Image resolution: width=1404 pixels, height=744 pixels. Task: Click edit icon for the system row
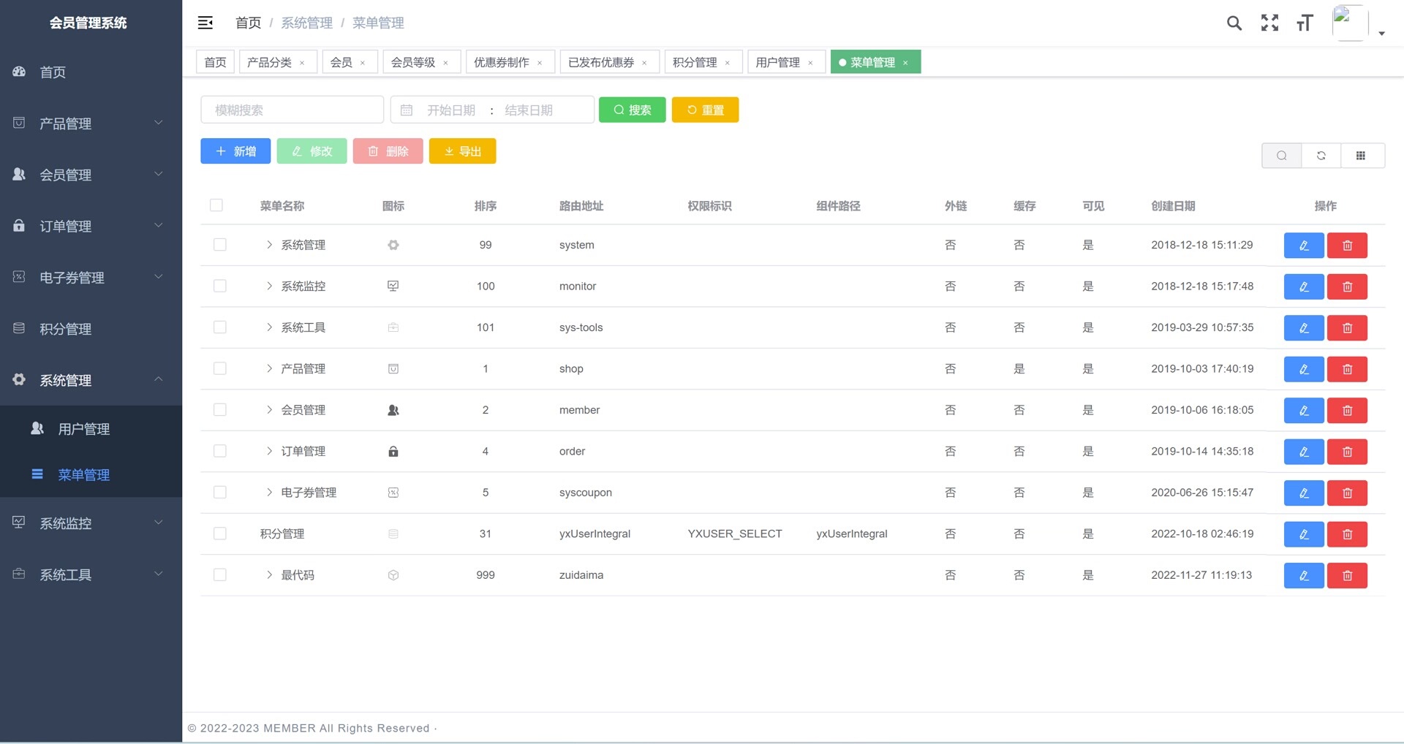1303,246
